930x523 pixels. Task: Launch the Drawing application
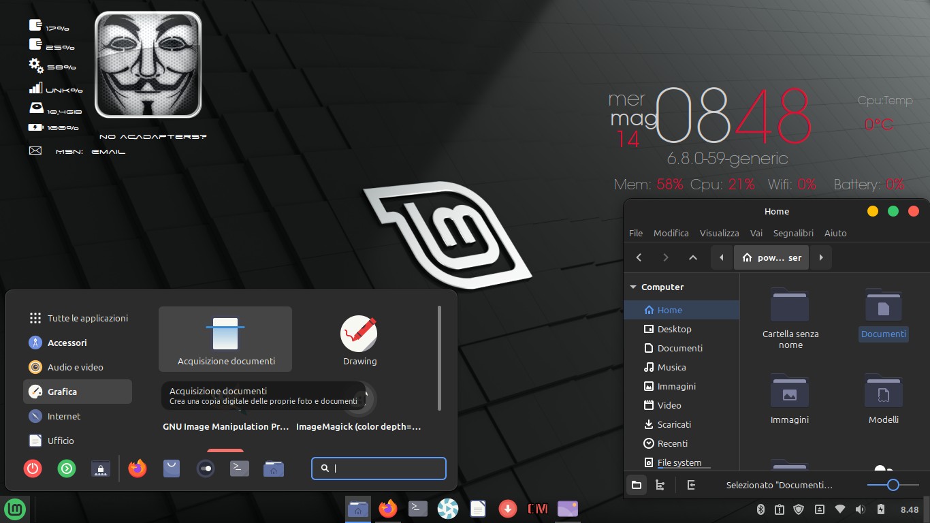tap(359, 339)
